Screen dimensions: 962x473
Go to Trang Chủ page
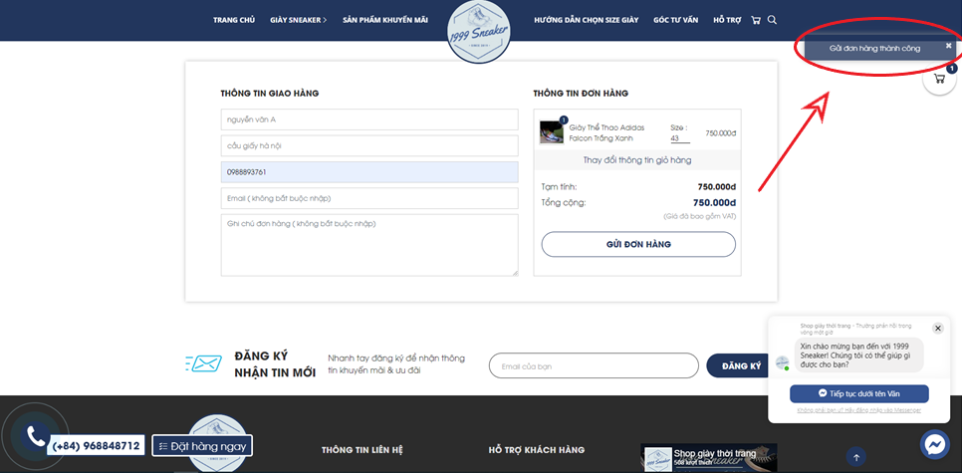click(x=234, y=20)
